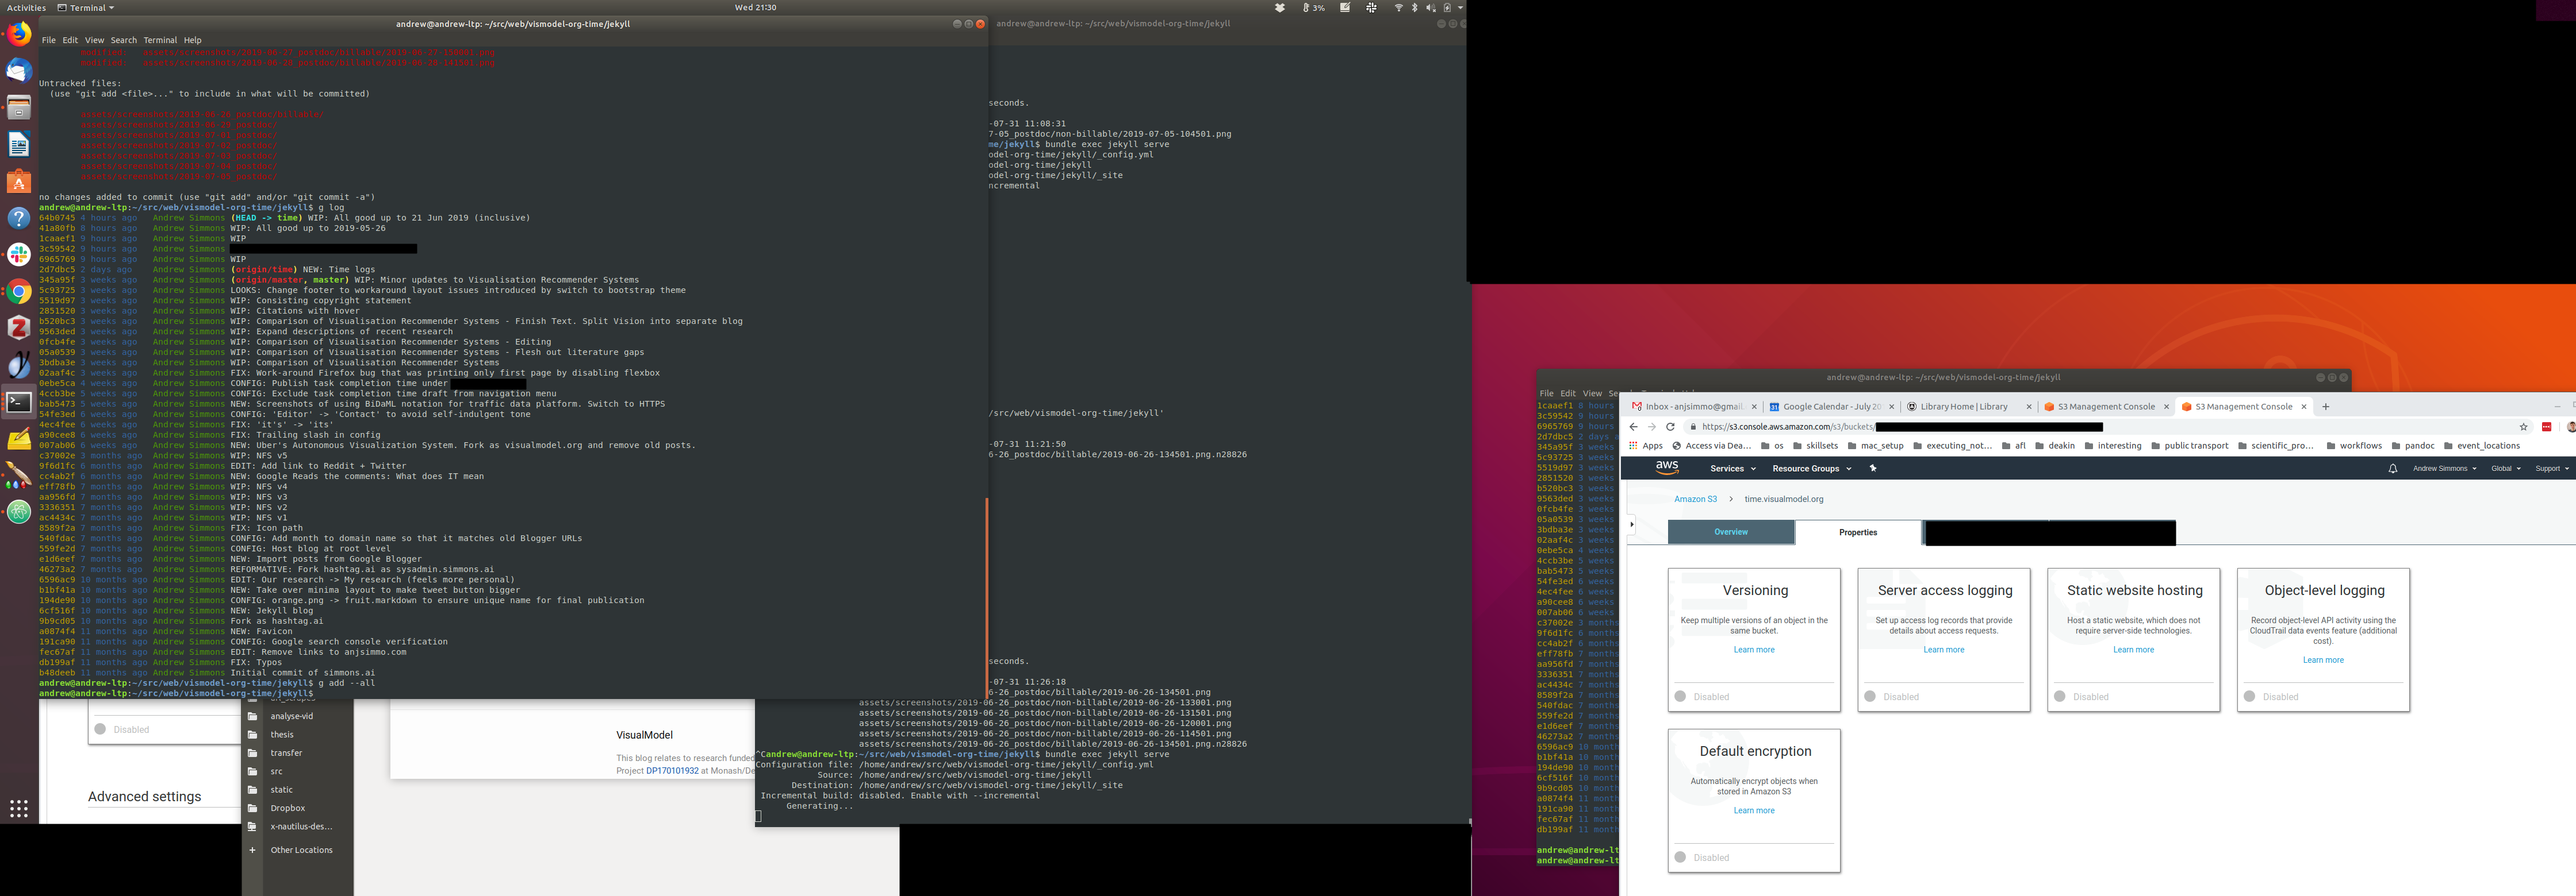Expand the Services dropdown
The width and height of the screenshot is (2576, 896).
[1732, 469]
